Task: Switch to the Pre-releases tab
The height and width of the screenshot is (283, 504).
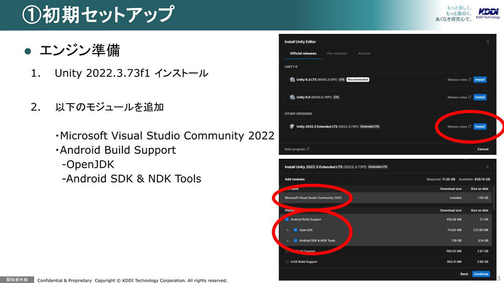Action: (x=337, y=53)
